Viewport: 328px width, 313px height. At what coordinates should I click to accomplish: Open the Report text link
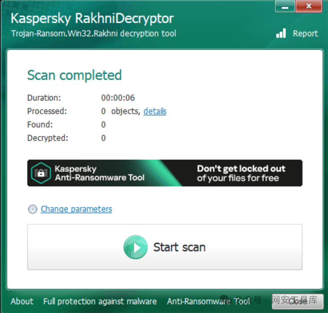pos(306,33)
